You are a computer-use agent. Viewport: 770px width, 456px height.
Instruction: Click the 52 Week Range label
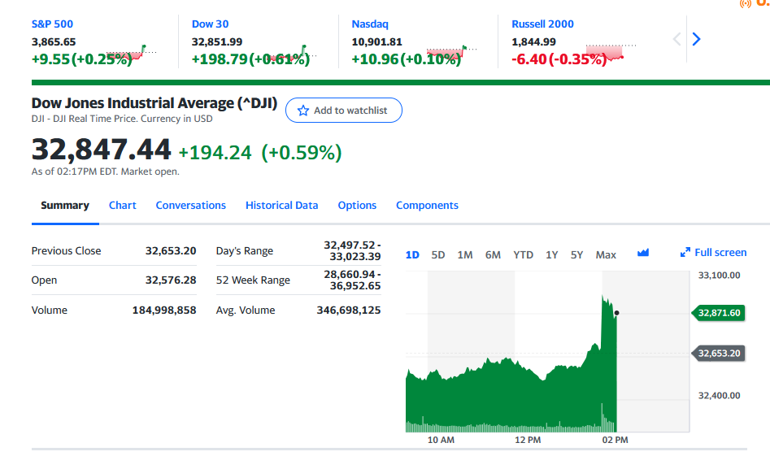tap(253, 280)
